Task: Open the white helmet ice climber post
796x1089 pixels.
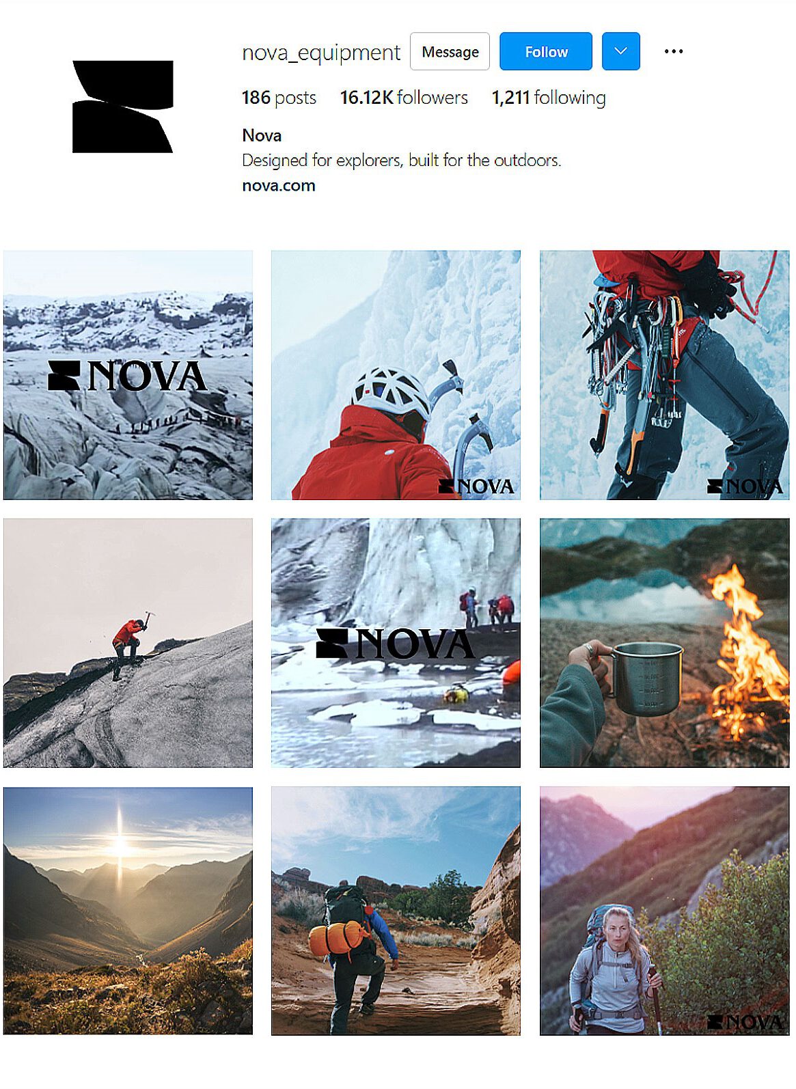Action: [396, 375]
